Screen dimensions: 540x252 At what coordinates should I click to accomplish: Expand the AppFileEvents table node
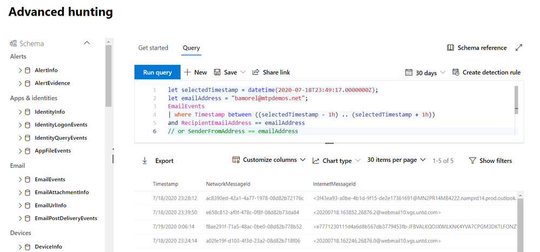[x=21, y=151]
